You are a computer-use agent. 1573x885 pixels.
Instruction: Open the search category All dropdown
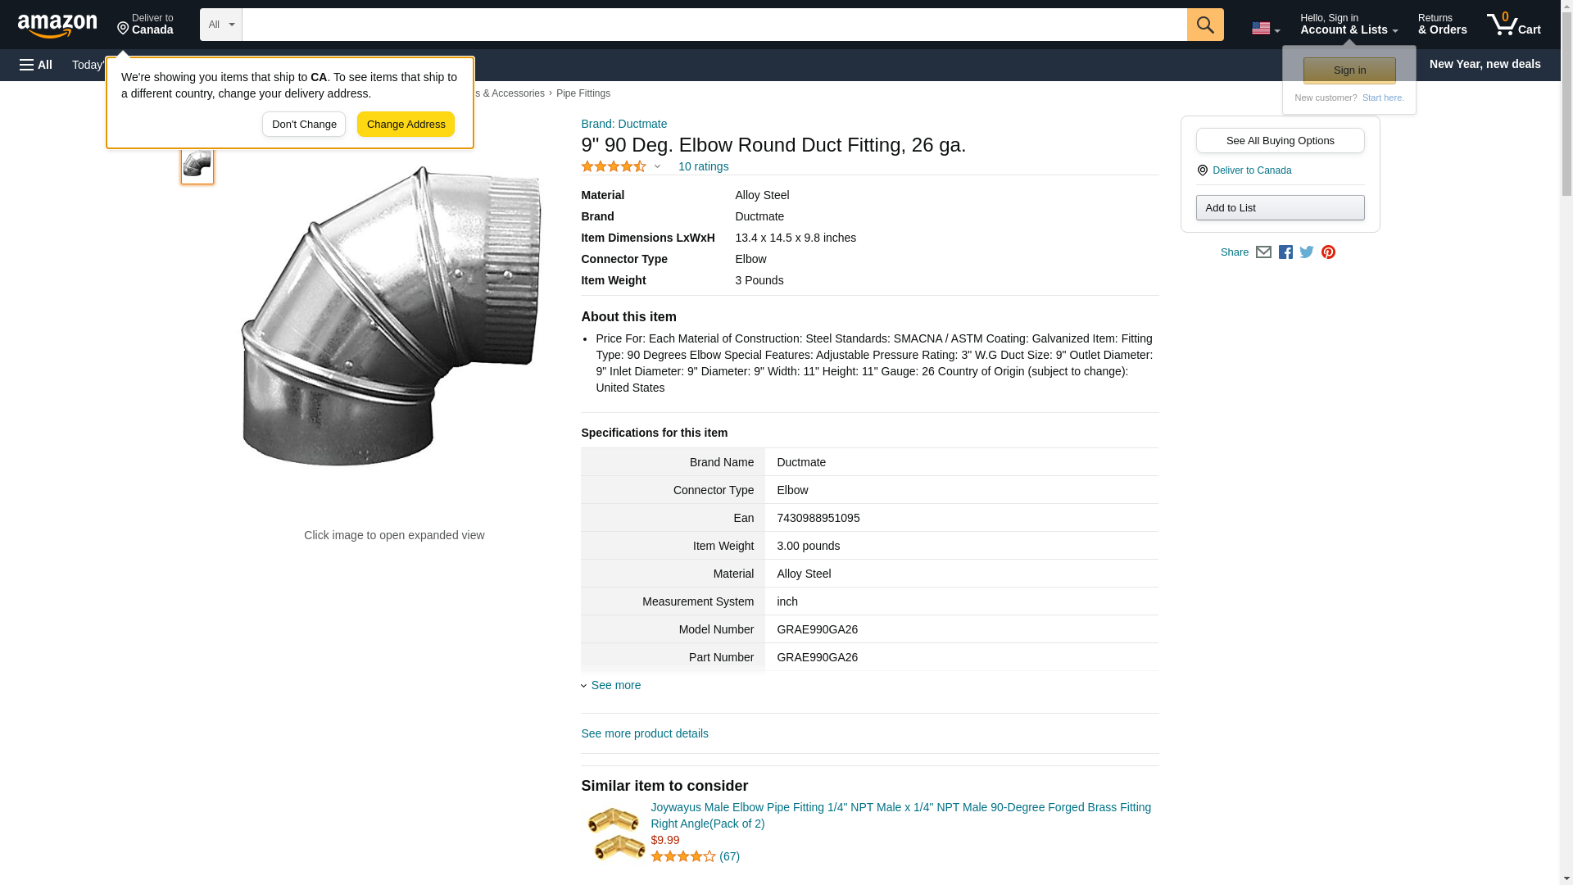click(x=220, y=25)
